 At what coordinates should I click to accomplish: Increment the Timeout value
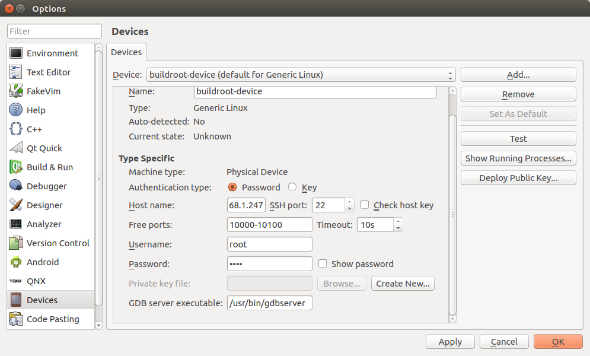(398, 221)
